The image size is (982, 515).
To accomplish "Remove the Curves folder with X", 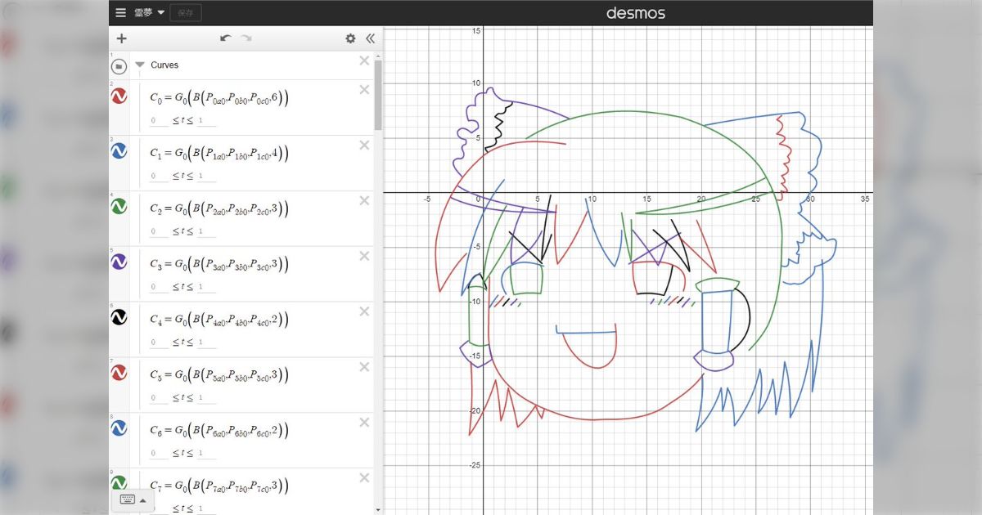I will (x=364, y=60).
